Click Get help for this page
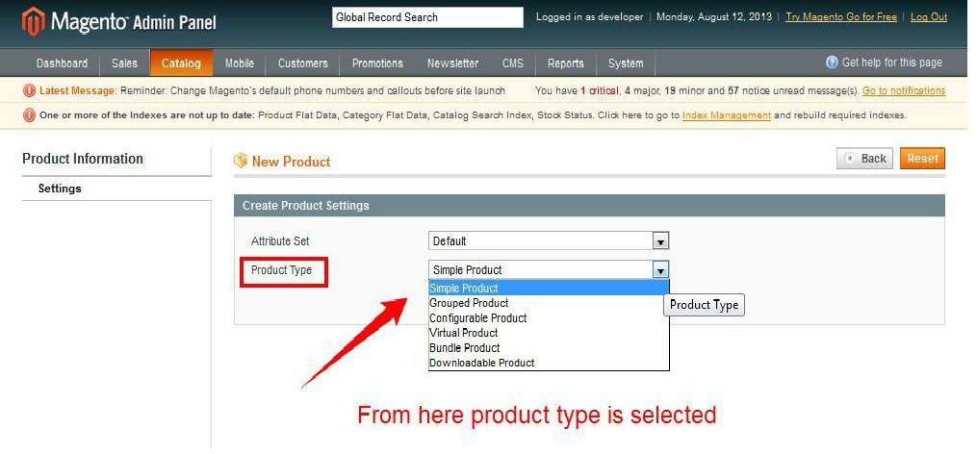The image size is (977, 454). (x=891, y=63)
